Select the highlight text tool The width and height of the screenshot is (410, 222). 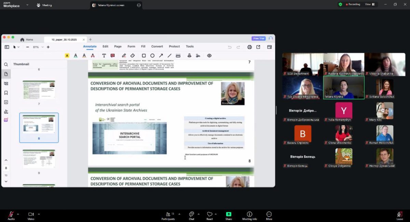[x=67, y=56]
